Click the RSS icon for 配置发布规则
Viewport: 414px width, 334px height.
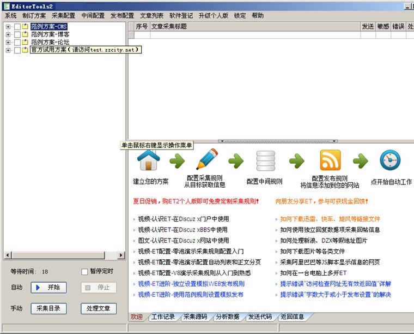pyautogui.click(x=330, y=160)
